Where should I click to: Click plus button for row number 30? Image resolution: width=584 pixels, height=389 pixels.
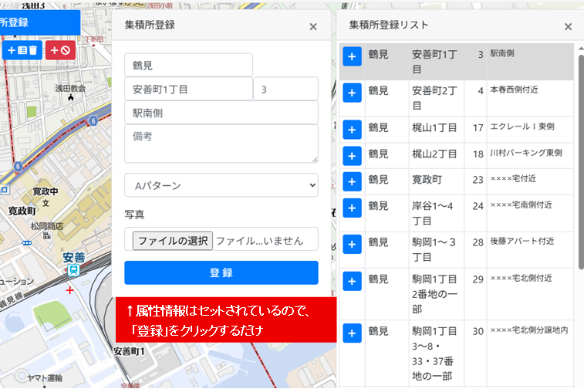(352, 333)
